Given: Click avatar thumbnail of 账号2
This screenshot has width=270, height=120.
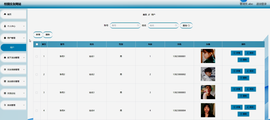Looking at the screenshot, I should tap(208, 74).
